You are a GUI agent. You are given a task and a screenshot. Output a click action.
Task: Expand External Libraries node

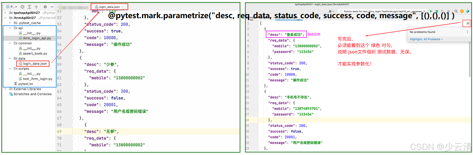click(5, 89)
